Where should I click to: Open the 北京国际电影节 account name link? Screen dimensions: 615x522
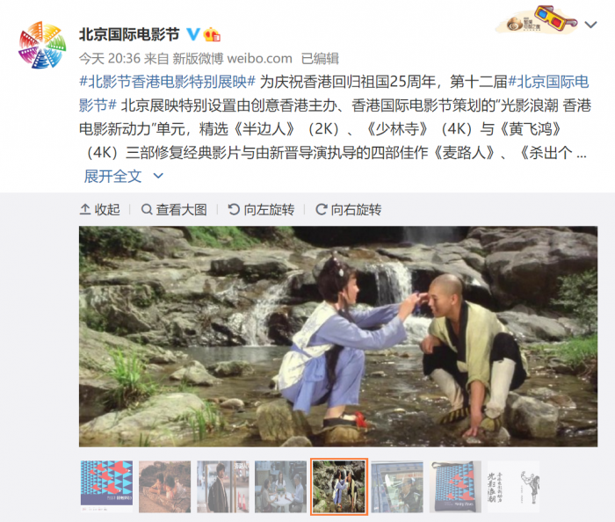coord(129,34)
